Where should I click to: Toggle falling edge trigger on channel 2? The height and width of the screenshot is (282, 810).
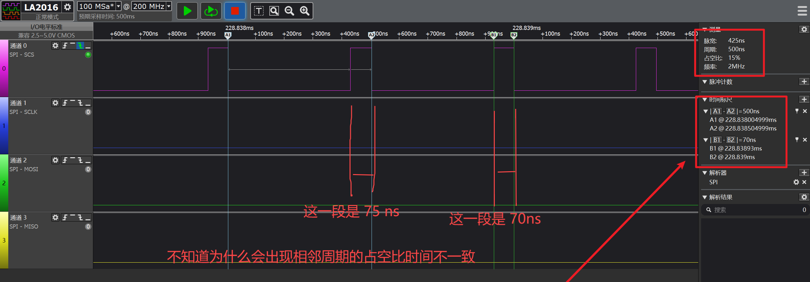coord(80,160)
